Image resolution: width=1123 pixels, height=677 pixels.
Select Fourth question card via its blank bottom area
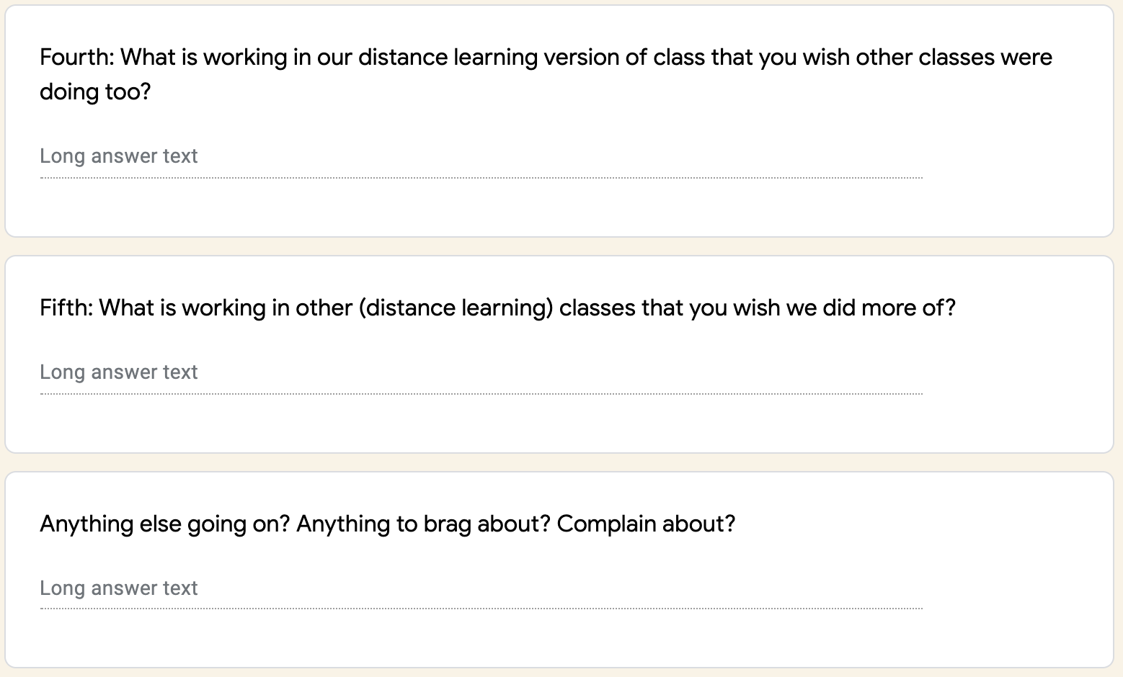pos(559,210)
